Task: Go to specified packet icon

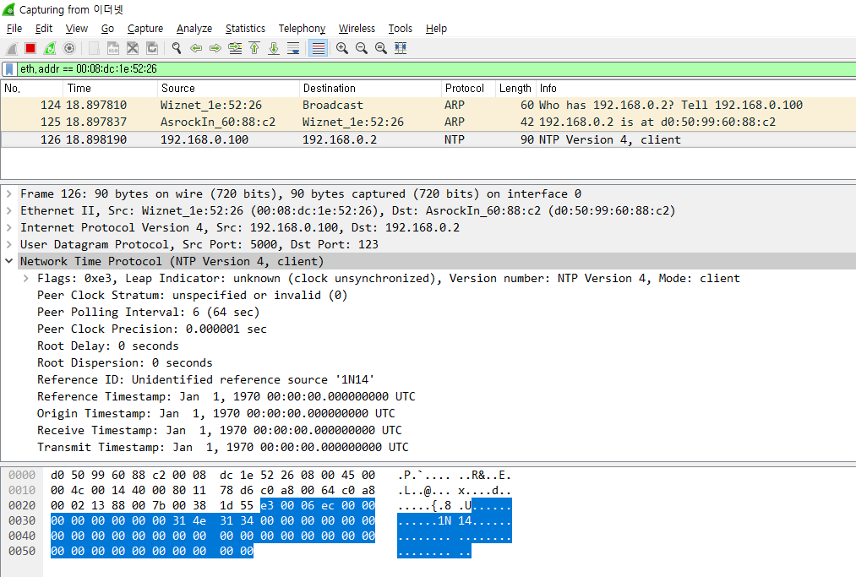Action: 235,49
